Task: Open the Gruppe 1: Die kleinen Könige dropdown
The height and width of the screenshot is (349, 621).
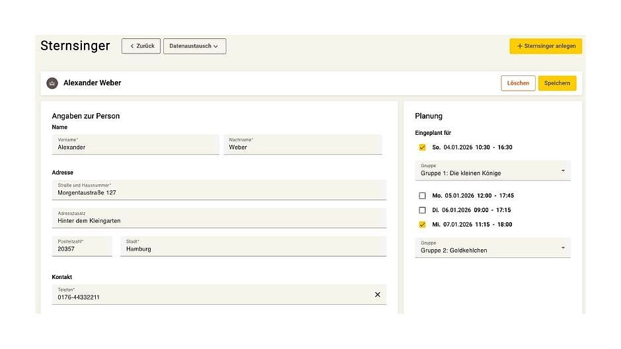Action: pos(493,171)
